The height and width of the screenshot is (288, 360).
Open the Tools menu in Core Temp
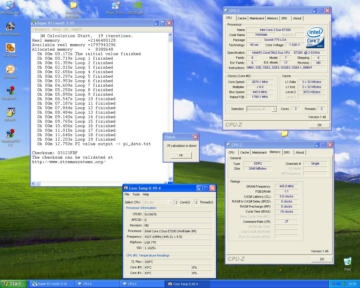click(136, 194)
